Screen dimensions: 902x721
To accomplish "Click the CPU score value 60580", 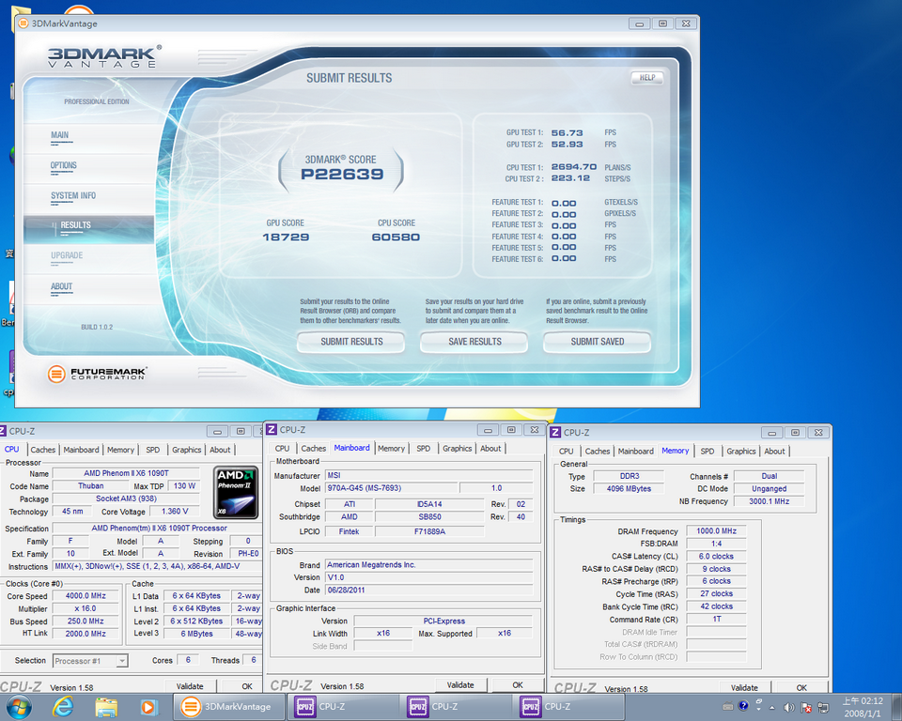I will 396,237.
